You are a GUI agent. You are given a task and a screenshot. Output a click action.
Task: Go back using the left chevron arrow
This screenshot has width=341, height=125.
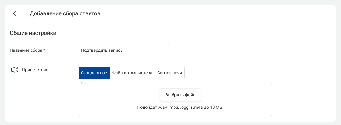point(15,13)
